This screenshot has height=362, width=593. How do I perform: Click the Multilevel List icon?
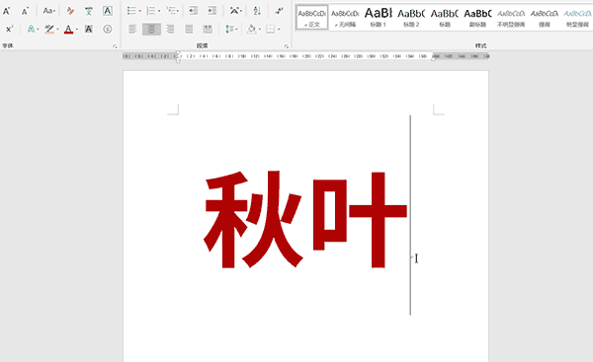coord(171,11)
